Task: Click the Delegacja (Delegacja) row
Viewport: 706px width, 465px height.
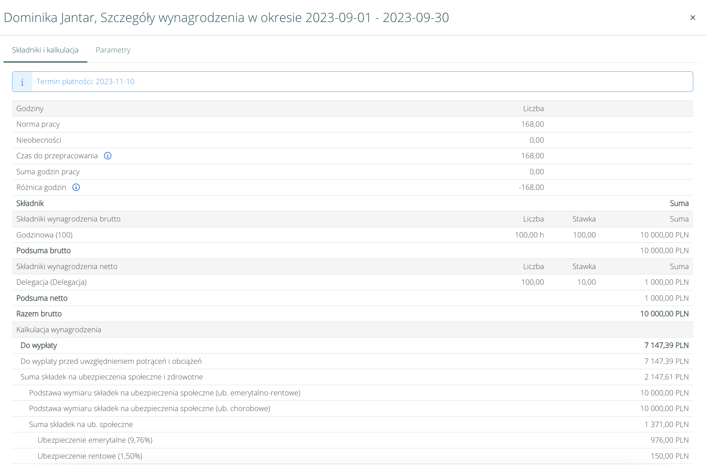Action: point(51,282)
